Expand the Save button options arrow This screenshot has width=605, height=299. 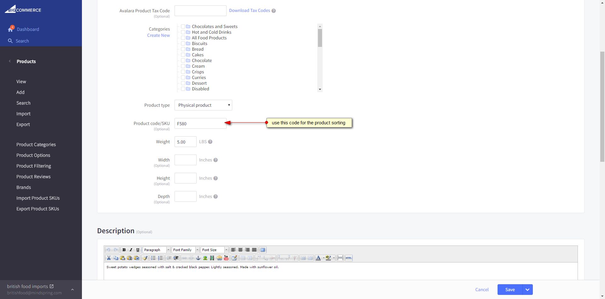527,290
